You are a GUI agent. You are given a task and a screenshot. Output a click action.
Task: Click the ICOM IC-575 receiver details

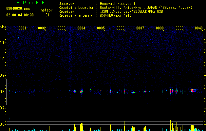point(131,11)
